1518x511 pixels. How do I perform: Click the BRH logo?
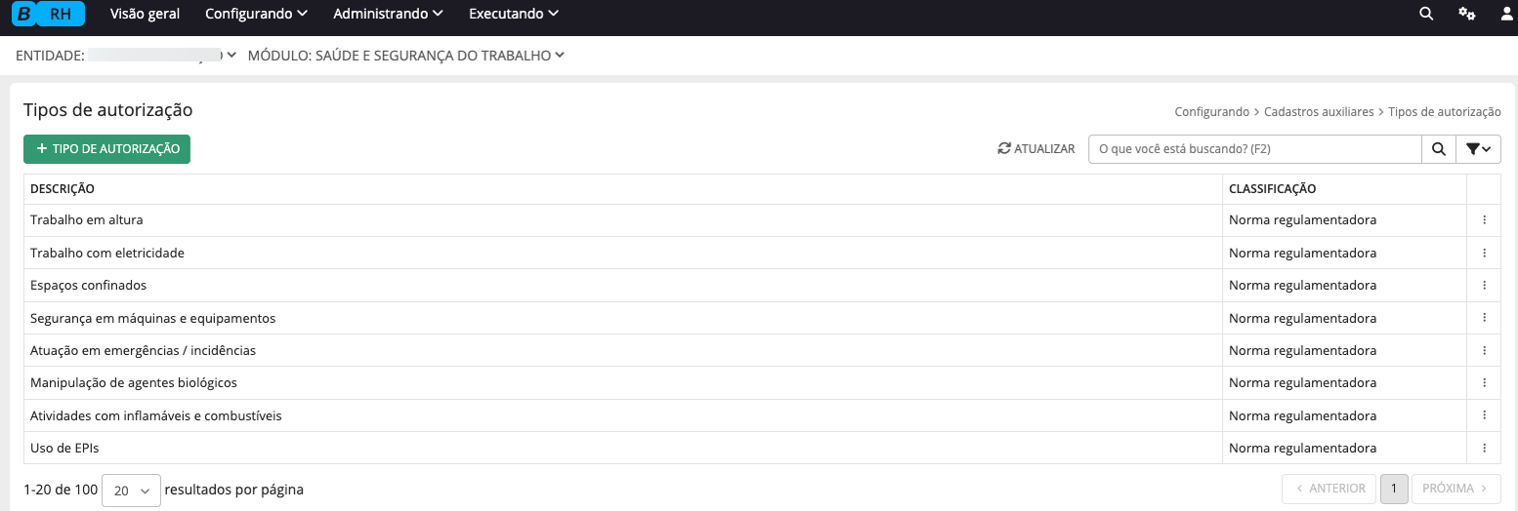click(47, 14)
